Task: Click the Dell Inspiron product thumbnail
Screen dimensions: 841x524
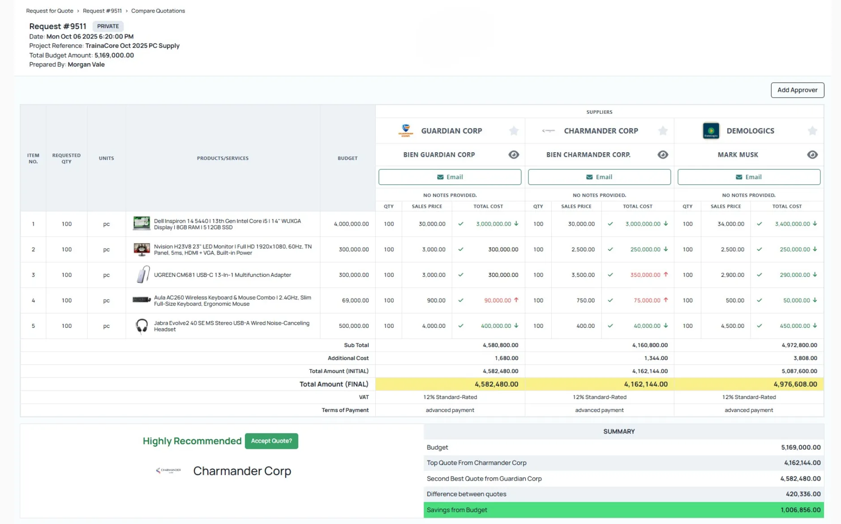Action: [x=142, y=224]
